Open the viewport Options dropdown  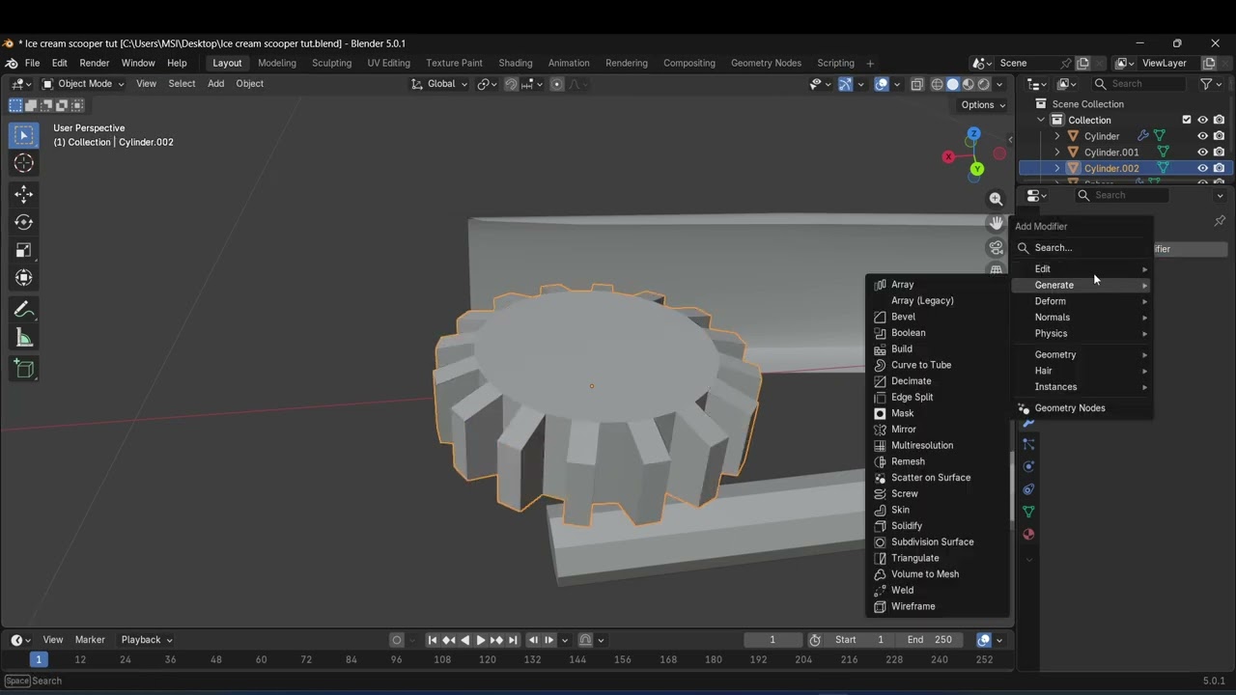[x=983, y=105]
